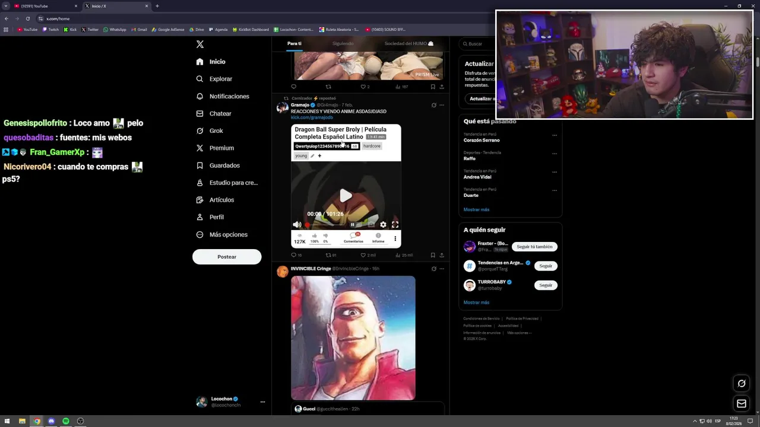Open the floating messages button
Image resolution: width=760 pixels, height=427 pixels.
(742, 404)
